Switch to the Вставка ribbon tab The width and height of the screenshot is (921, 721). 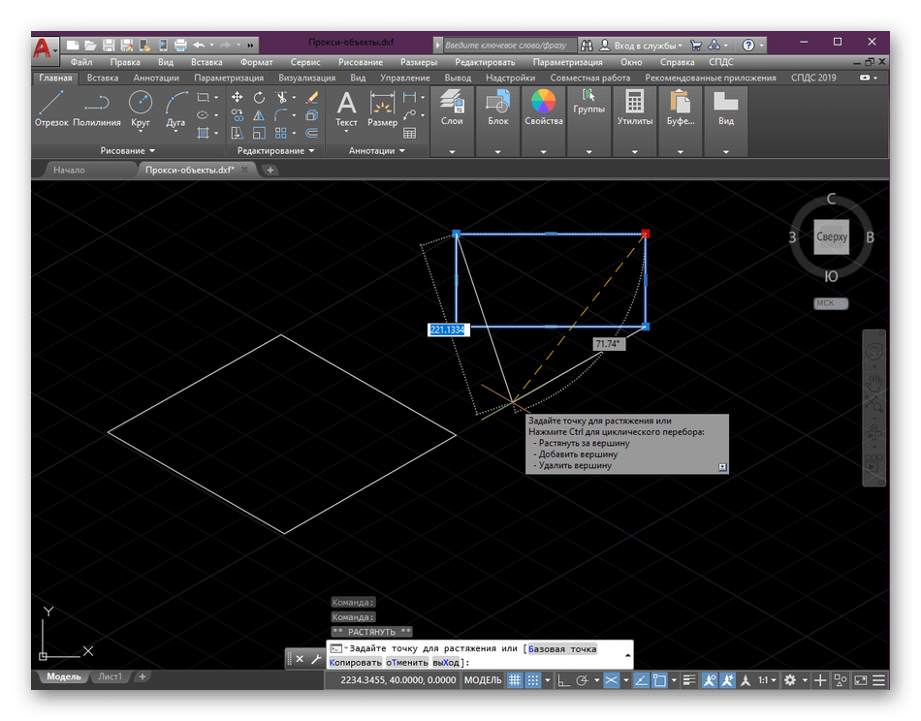coord(103,78)
